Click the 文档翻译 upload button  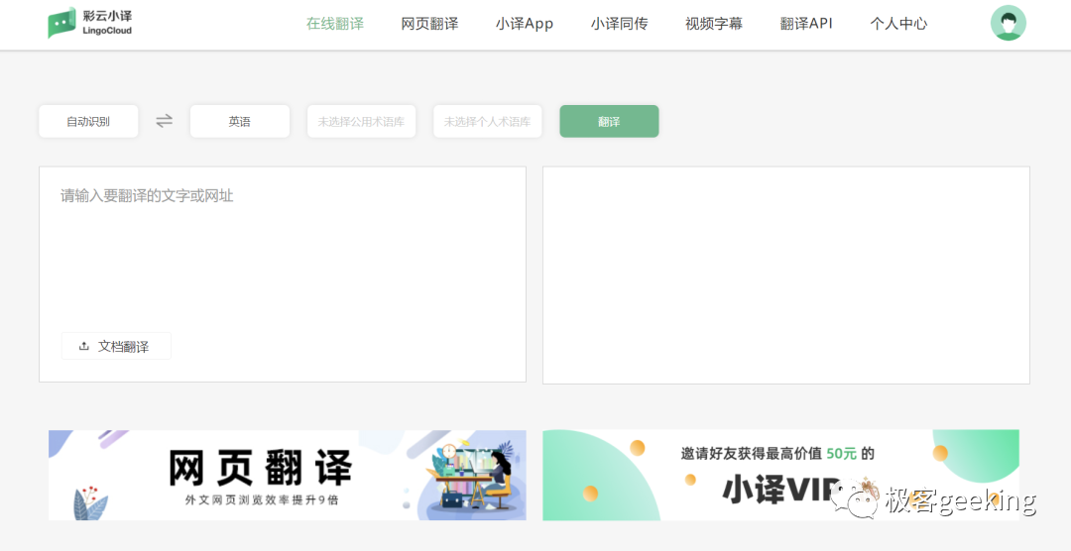click(116, 346)
